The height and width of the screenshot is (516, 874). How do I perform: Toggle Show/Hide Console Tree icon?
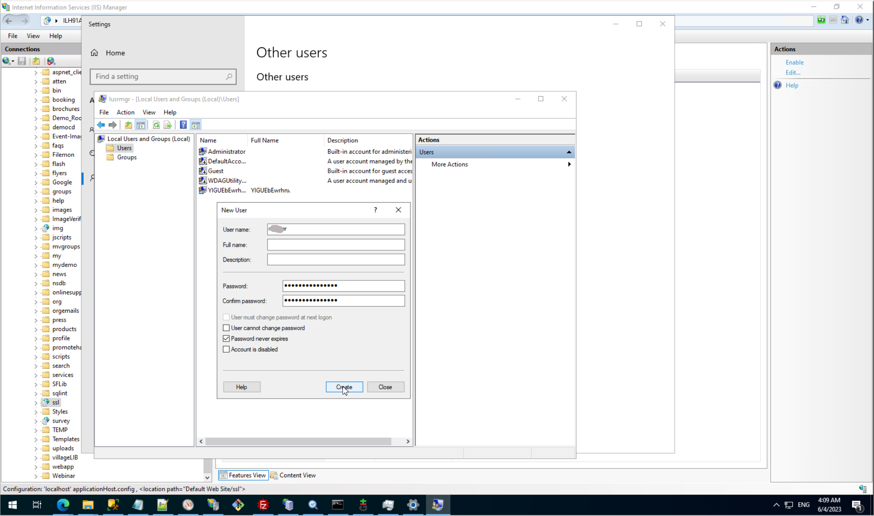pos(141,125)
